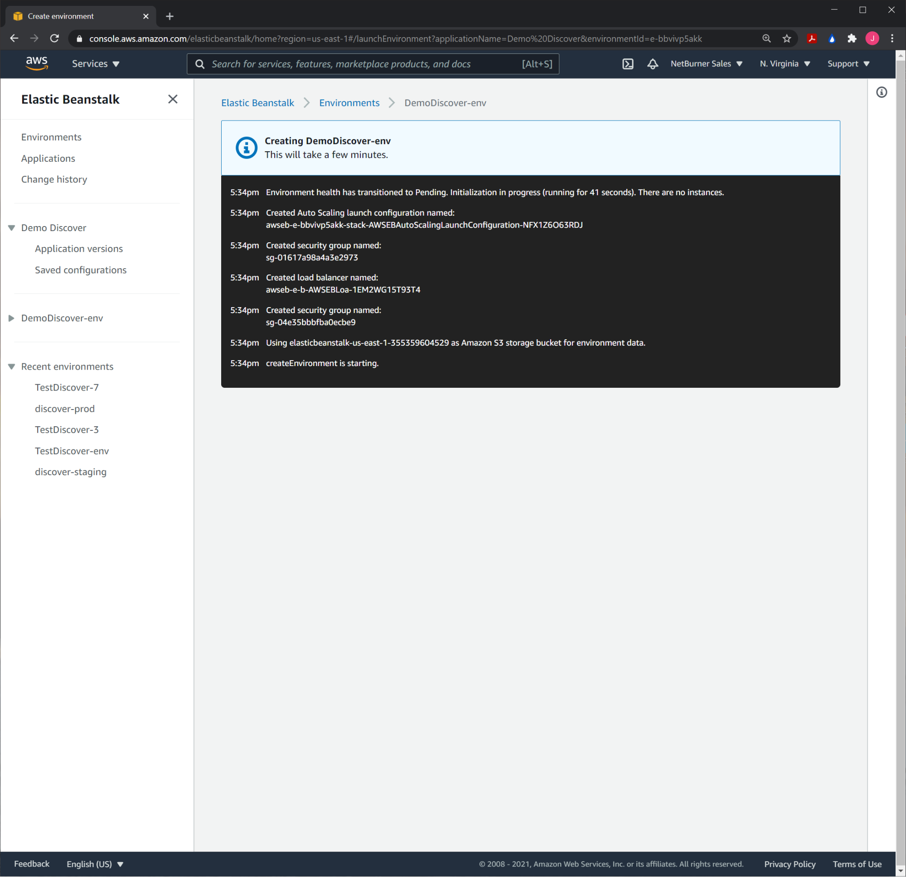This screenshot has height=877, width=906.
Task: Collapse the Recent environments section
Action: [11, 366]
